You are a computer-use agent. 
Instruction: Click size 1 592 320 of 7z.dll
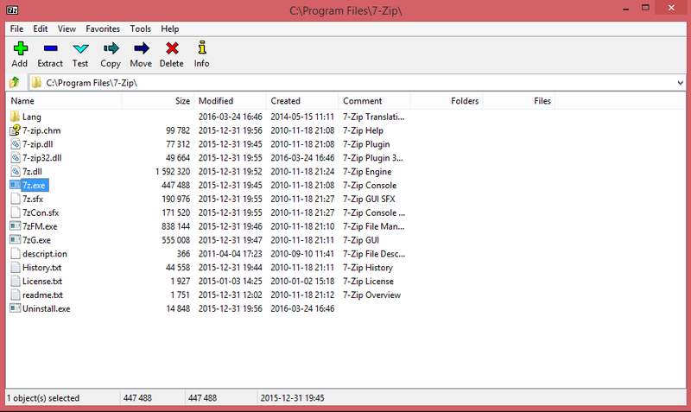coord(173,171)
